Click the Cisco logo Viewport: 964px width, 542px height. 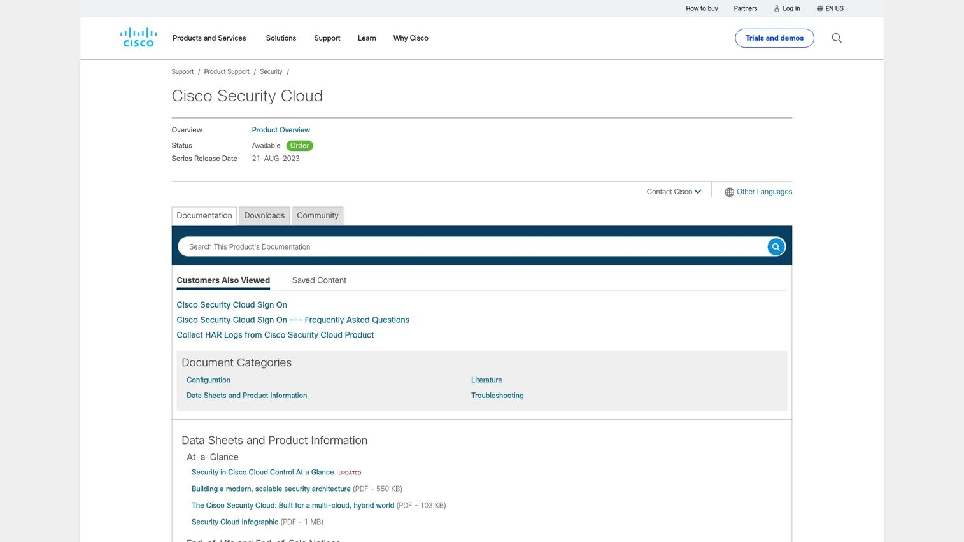point(138,38)
